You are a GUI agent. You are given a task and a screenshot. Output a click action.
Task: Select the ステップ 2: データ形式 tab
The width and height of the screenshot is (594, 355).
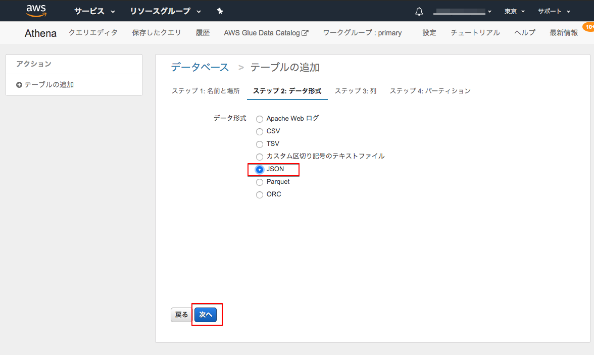click(287, 91)
